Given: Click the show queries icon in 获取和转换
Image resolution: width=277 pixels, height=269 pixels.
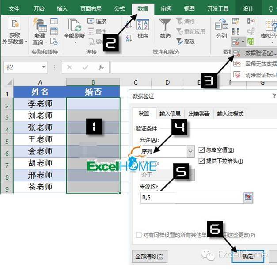Looking at the screenshot, I should tap(54, 21).
